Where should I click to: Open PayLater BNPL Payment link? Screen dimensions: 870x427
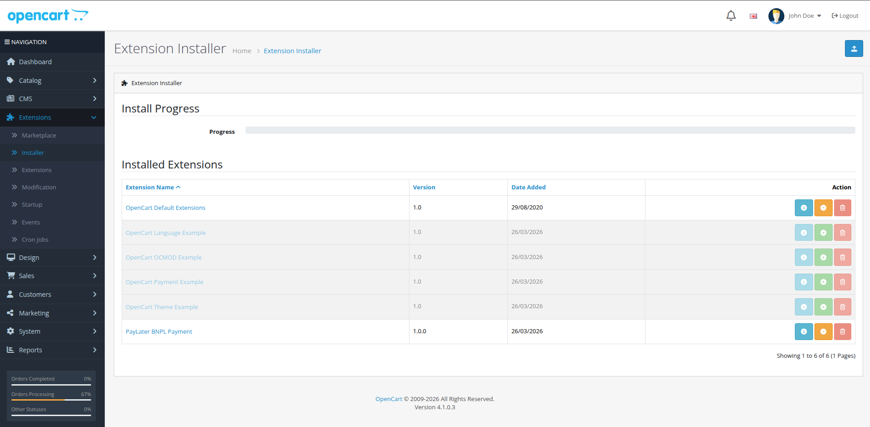pyautogui.click(x=159, y=331)
